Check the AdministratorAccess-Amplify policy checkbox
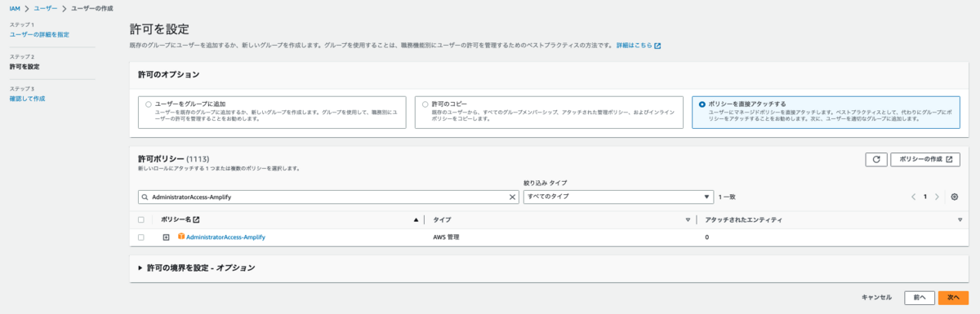The image size is (980, 314). [141, 237]
